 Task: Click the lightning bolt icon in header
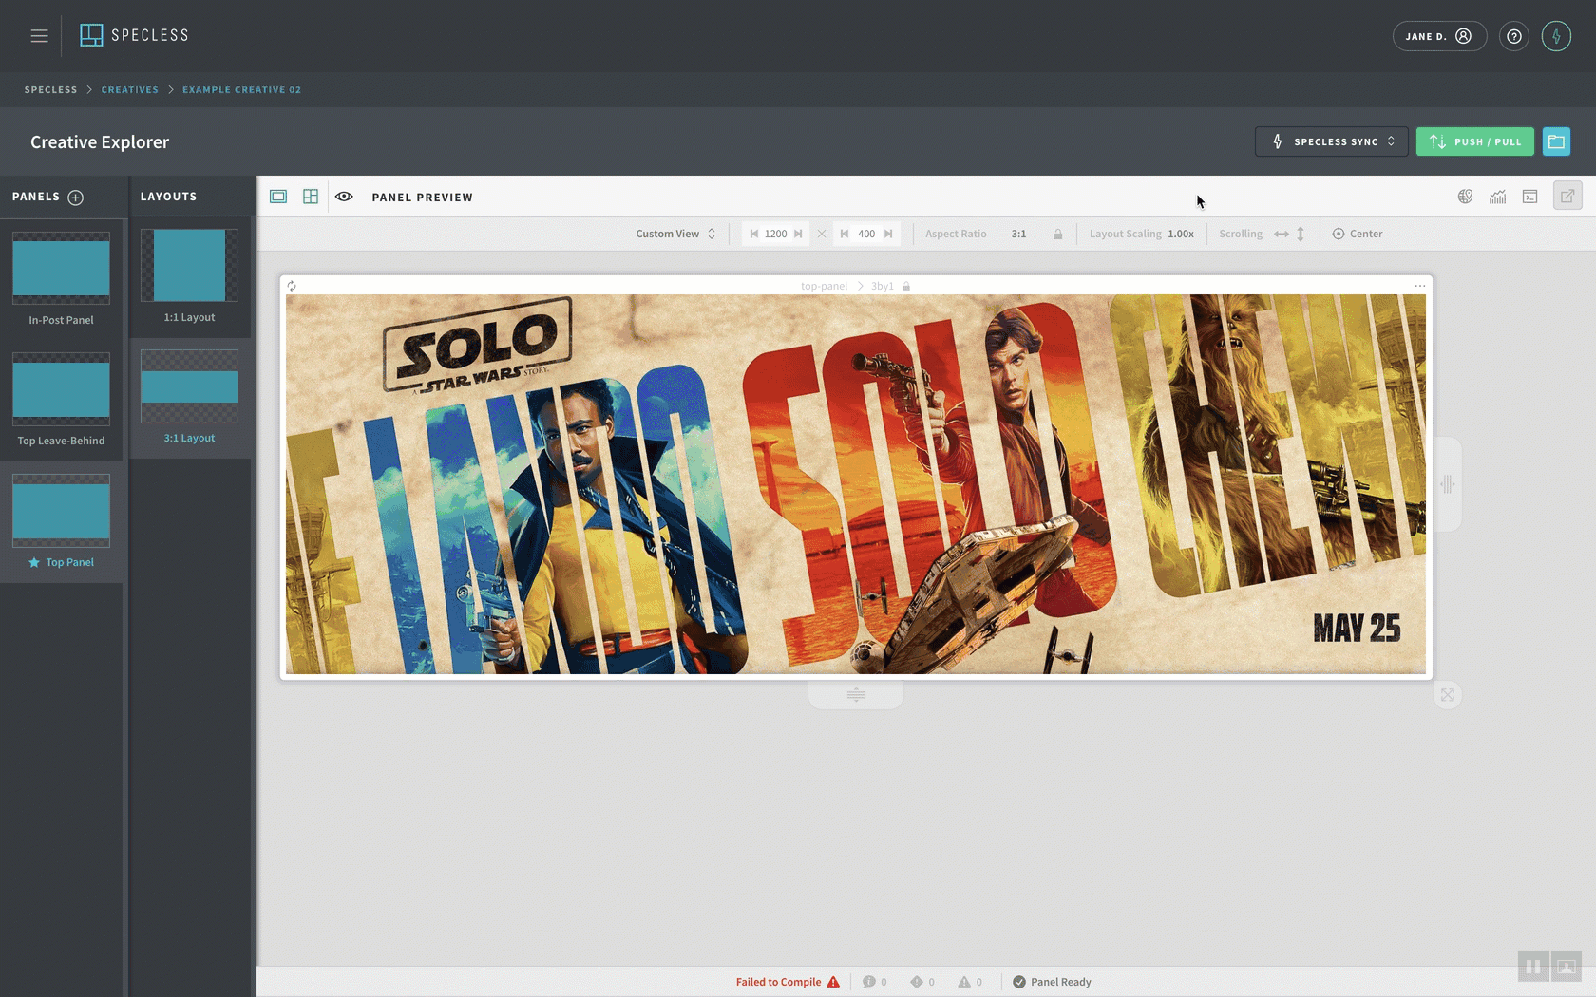point(1556,36)
